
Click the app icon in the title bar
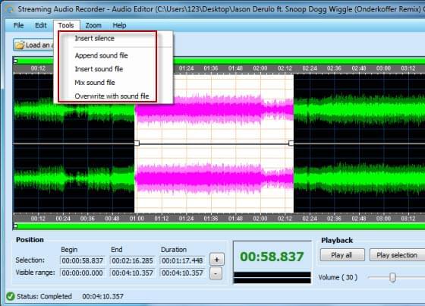(x=9, y=10)
